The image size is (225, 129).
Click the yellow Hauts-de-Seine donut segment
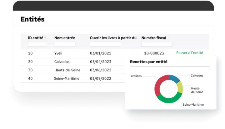tap(180, 88)
